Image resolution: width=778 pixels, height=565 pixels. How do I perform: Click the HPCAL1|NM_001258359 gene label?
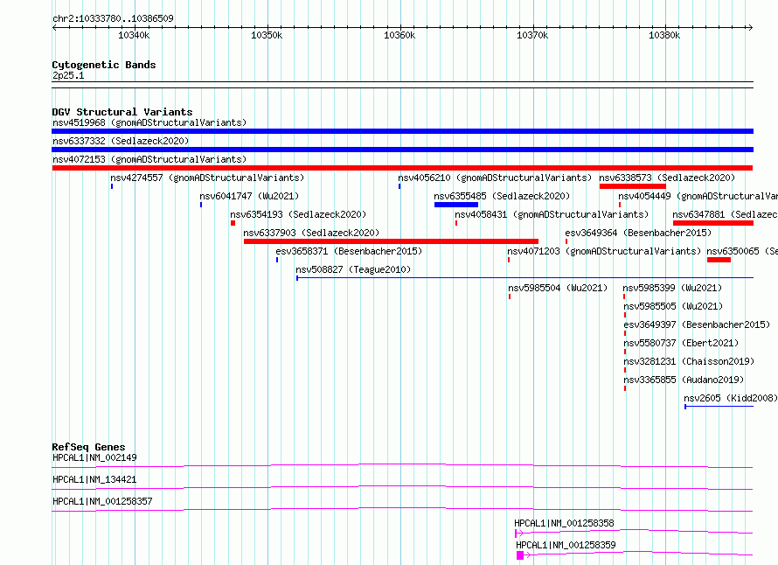[566, 545]
